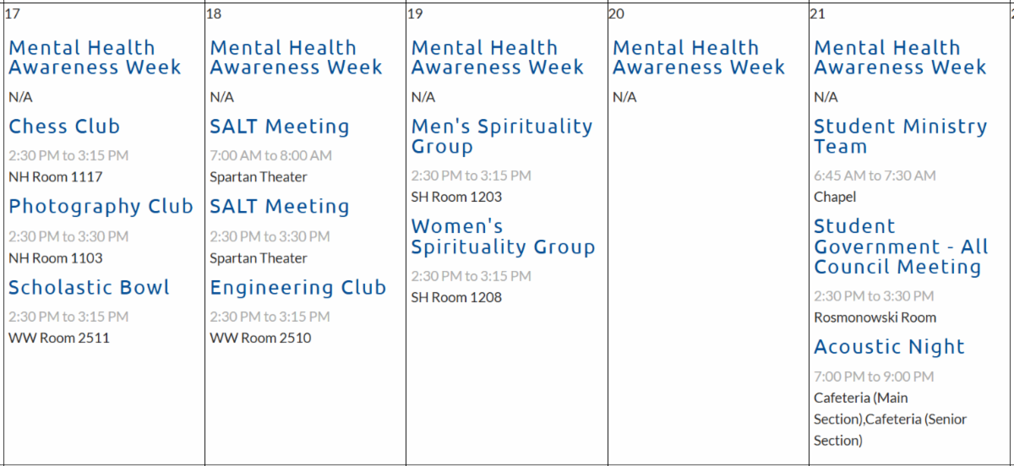This screenshot has height=466, width=1014.
Task: Open the Acoustic Night event
Action: pos(889,347)
